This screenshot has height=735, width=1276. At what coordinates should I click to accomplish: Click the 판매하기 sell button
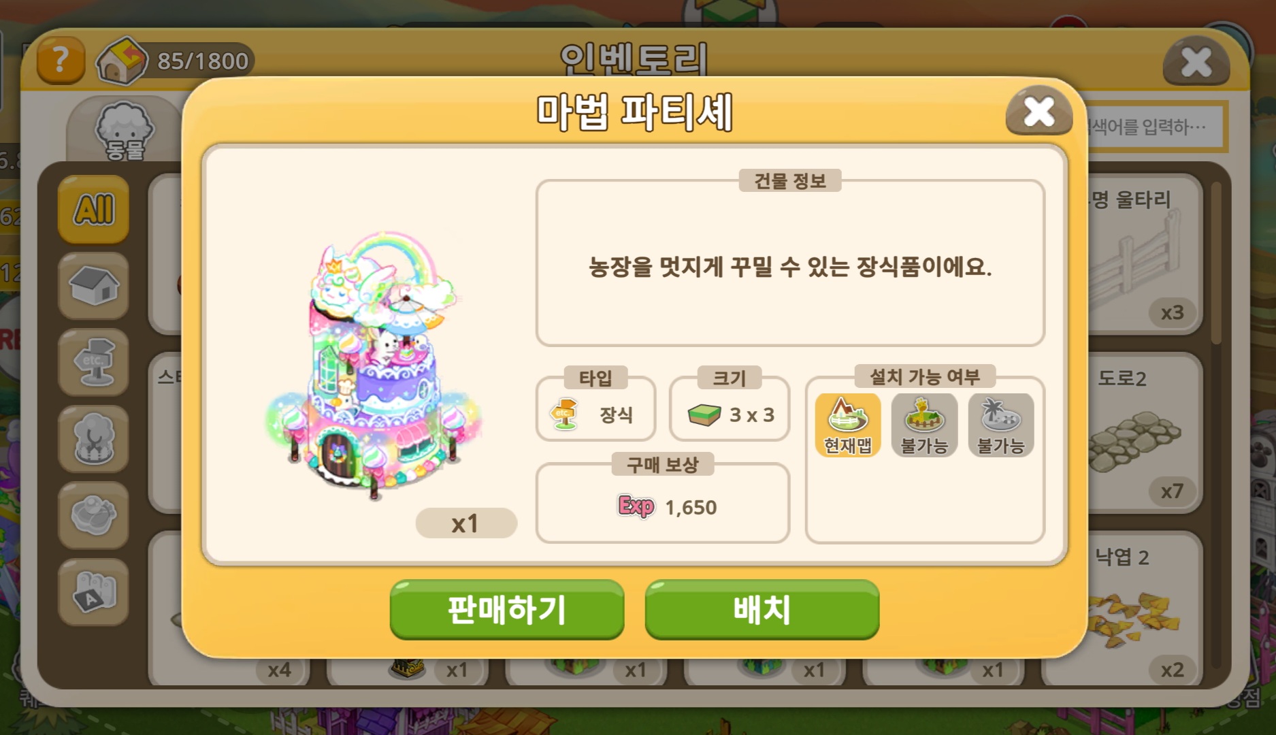(x=507, y=609)
